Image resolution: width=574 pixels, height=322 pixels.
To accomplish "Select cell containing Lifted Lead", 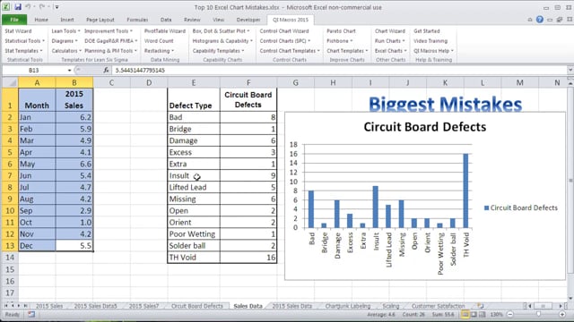I will (194, 187).
